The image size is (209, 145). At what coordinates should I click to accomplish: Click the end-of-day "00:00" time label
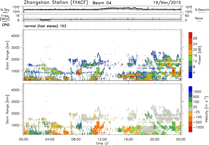click(181, 140)
